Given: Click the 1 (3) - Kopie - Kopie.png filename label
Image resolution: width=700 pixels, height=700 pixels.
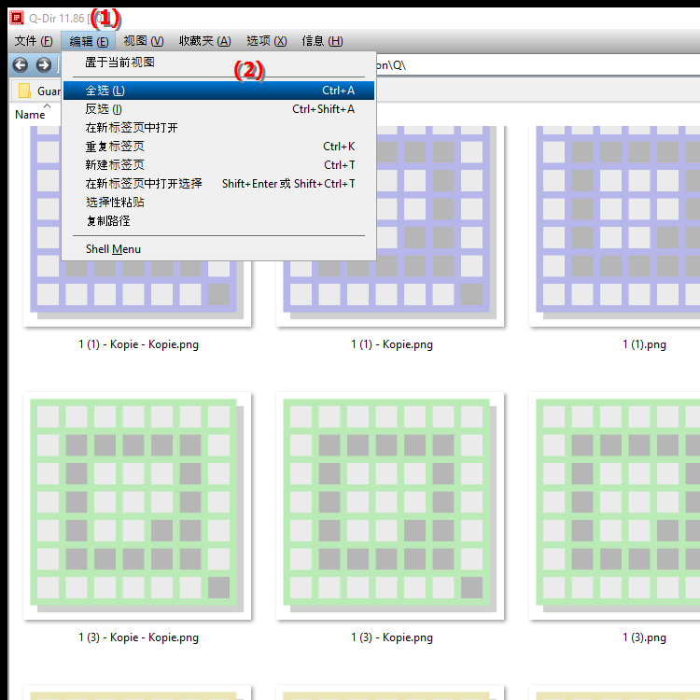Looking at the screenshot, I should point(138,637).
